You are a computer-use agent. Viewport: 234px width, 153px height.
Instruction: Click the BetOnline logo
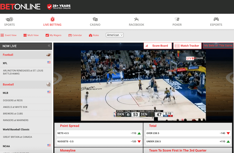[x=20, y=7]
